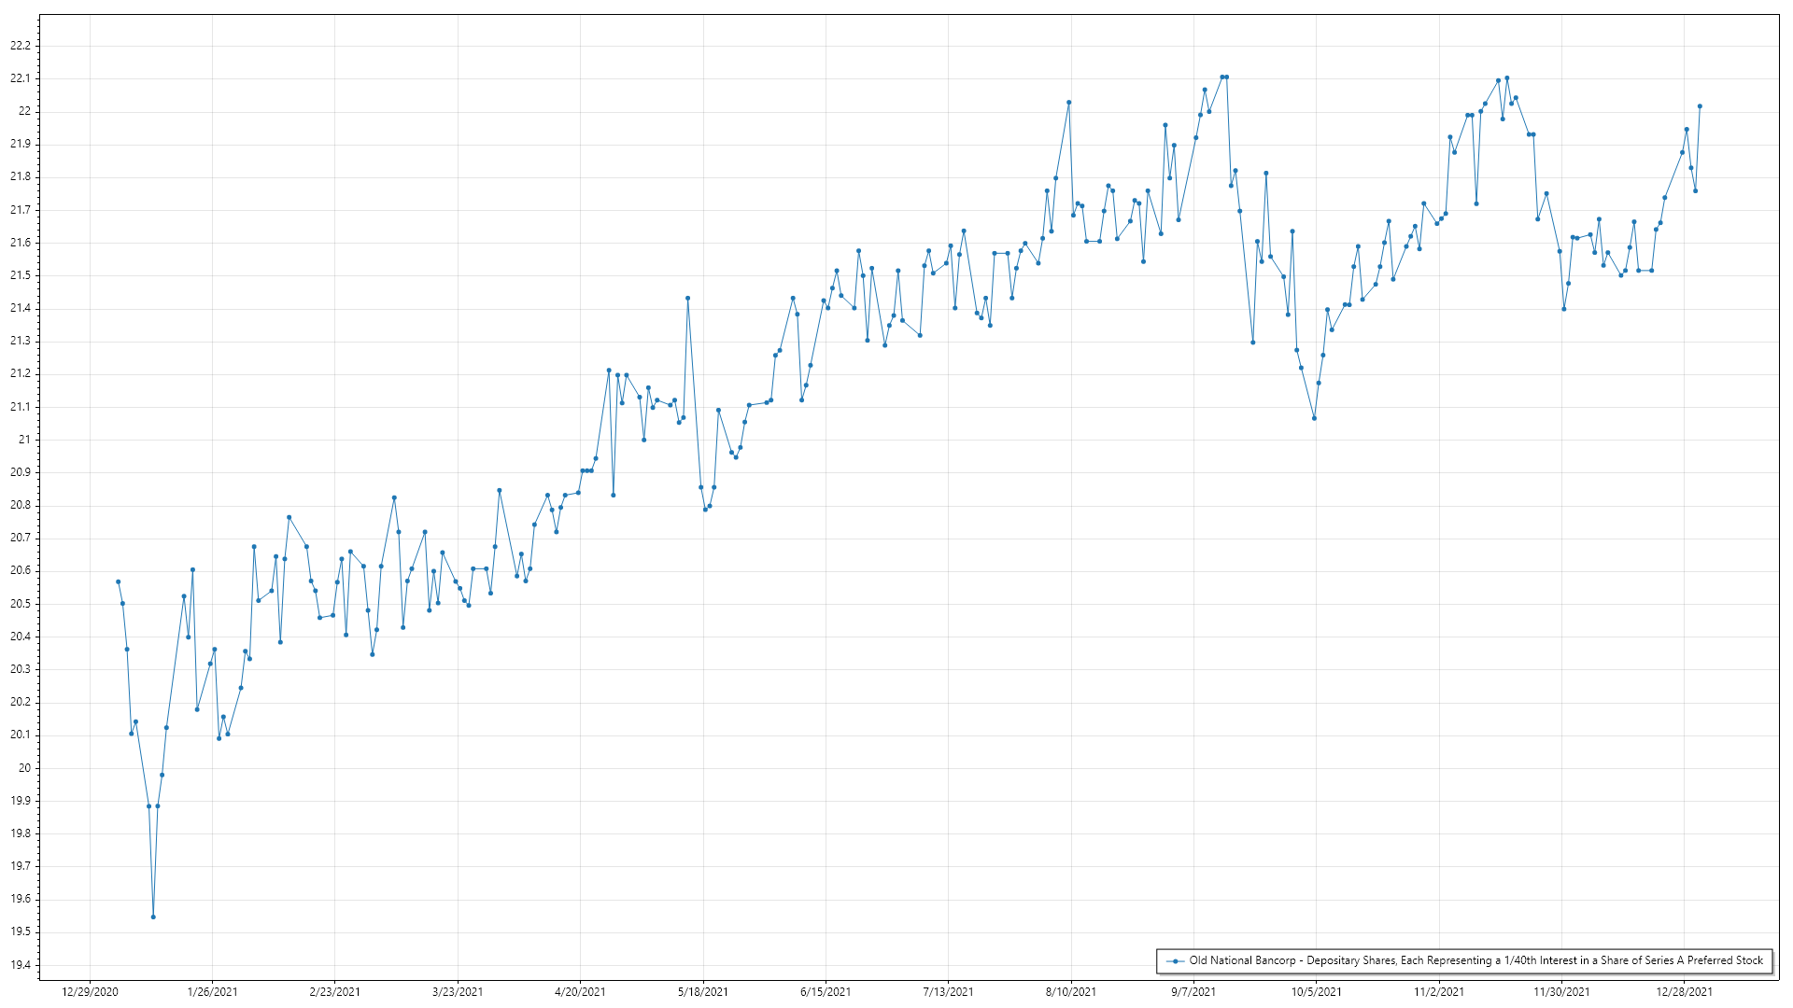The height and width of the screenshot is (1008, 1793).
Task: Click the 6/15/2021 x-axis date label
Action: tap(826, 991)
